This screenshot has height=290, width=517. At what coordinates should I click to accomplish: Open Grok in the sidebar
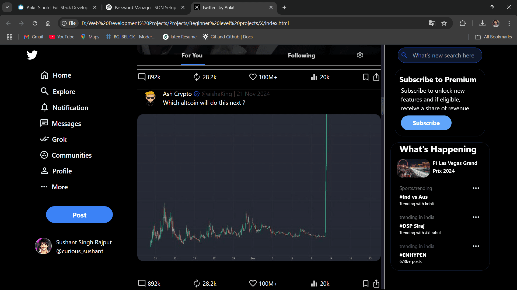point(53,139)
